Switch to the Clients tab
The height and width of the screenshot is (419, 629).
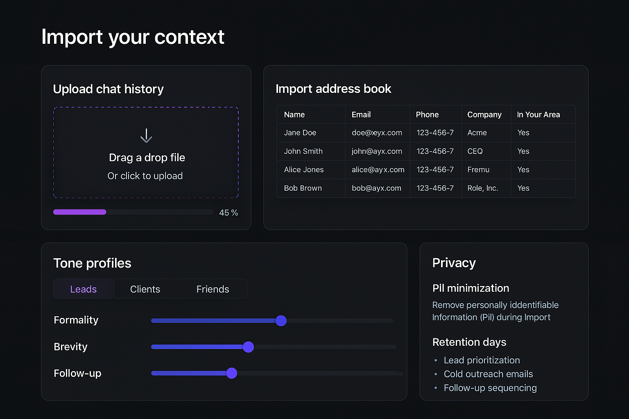click(x=145, y=289)
